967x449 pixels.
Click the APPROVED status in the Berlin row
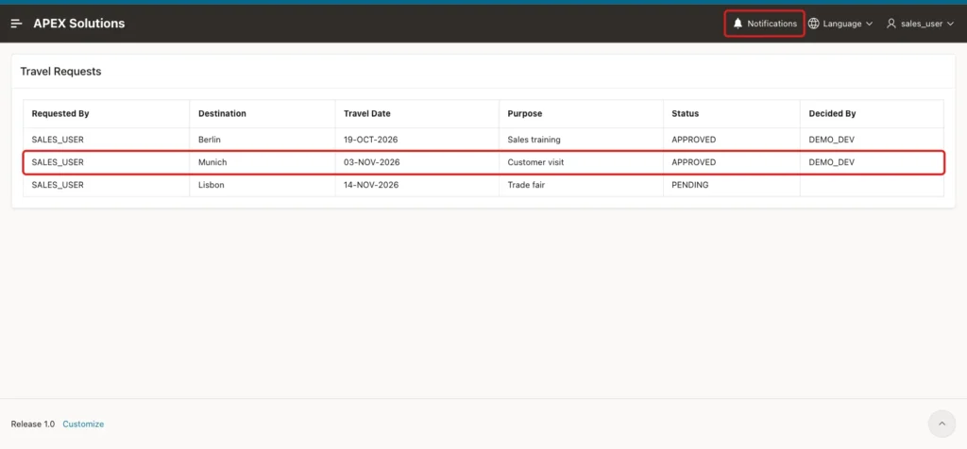[x=694, y=140]
